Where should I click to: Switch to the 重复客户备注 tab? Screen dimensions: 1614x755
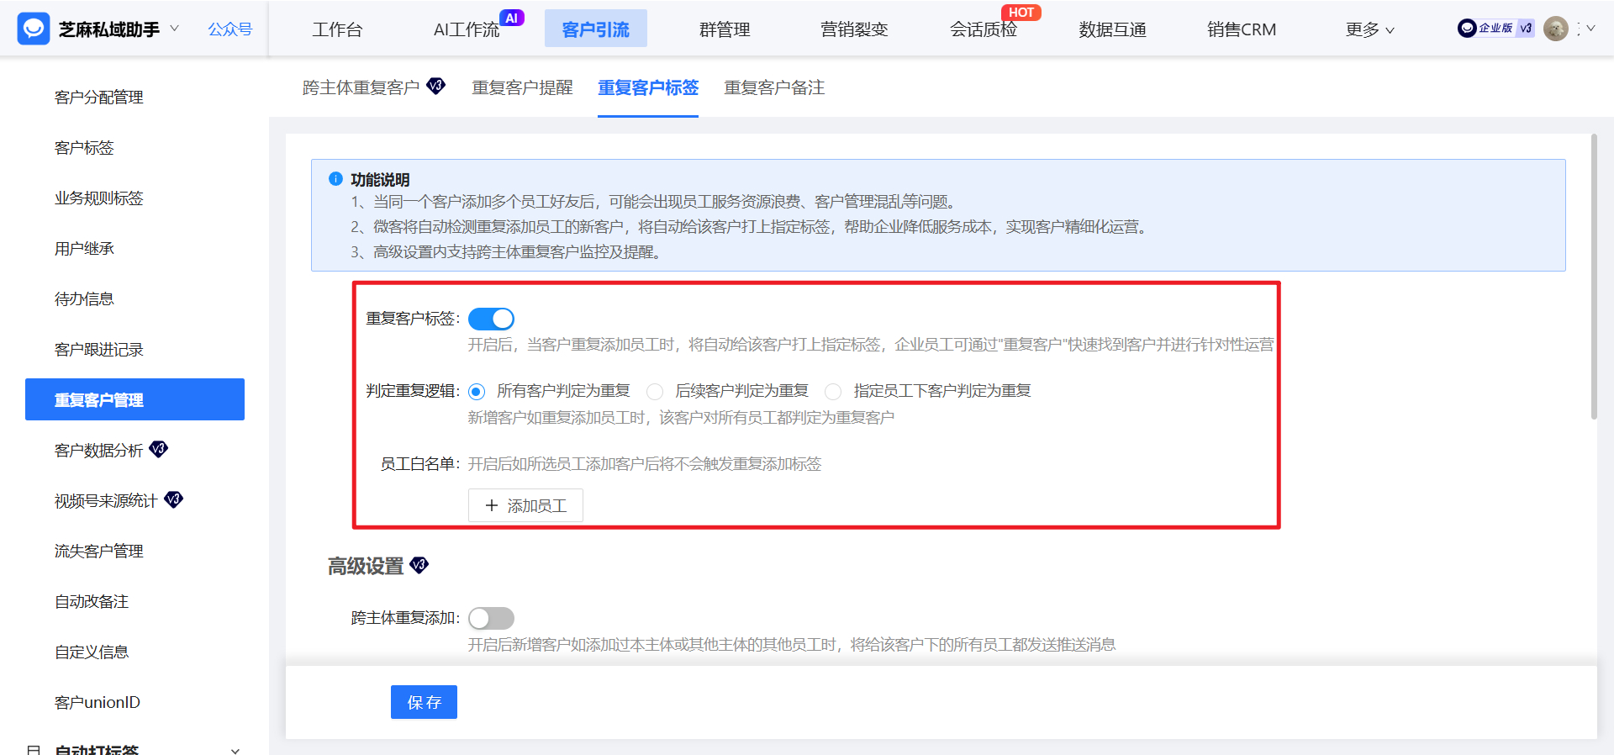(774, 87)
